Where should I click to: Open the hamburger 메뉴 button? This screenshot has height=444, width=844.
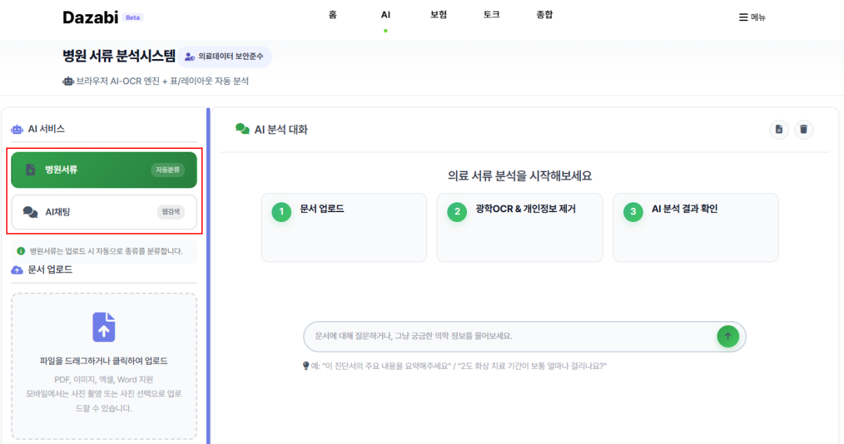click(752, 18)
